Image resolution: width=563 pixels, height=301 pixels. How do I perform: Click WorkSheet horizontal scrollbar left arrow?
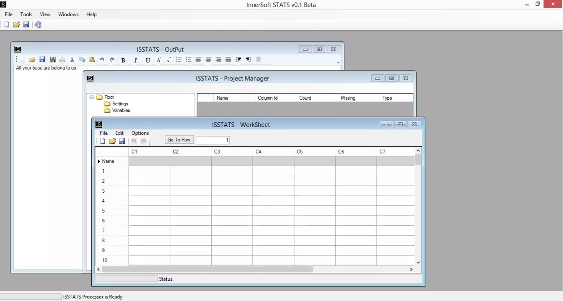(x=99, y=269)
